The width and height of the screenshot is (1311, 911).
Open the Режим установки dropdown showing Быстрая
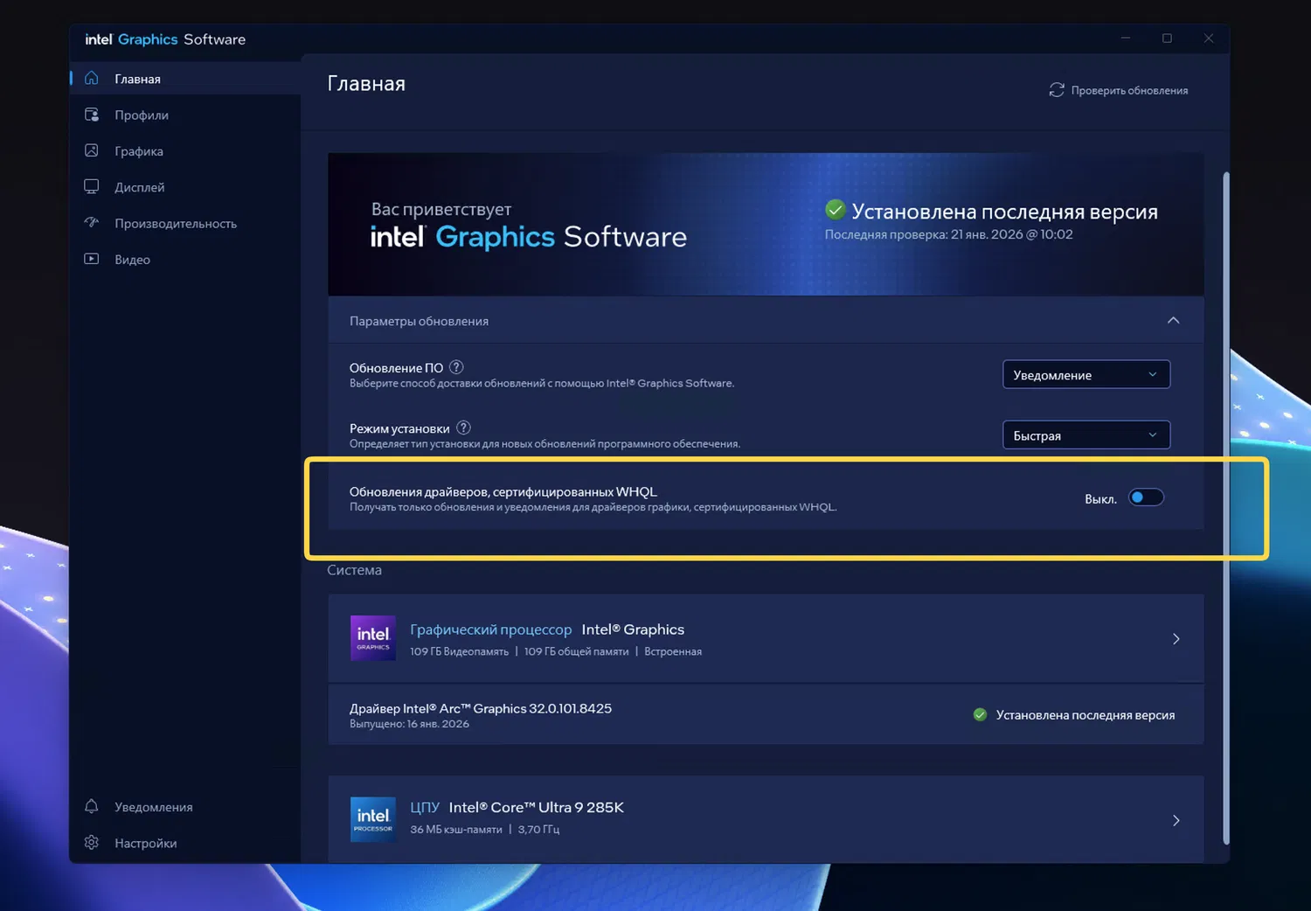point(1086,435)
